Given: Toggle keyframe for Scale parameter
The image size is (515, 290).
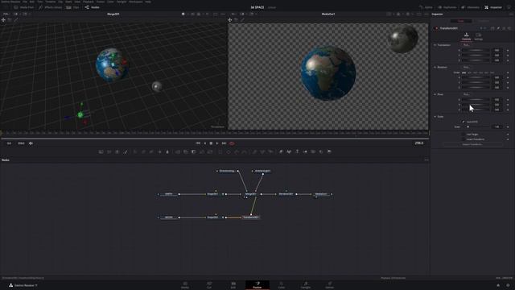Looking at the screenshot, I should (x=508, y=126).
